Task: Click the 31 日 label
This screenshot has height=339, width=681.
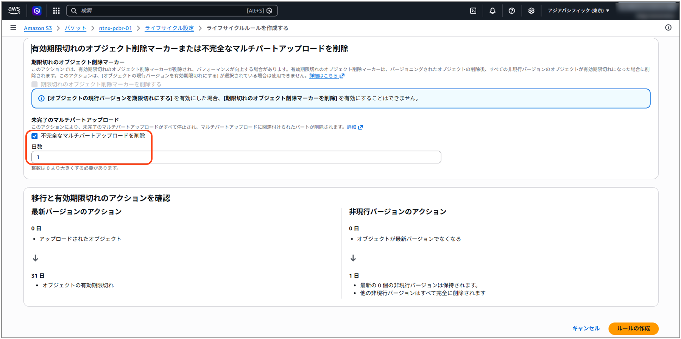Action: 38,276
